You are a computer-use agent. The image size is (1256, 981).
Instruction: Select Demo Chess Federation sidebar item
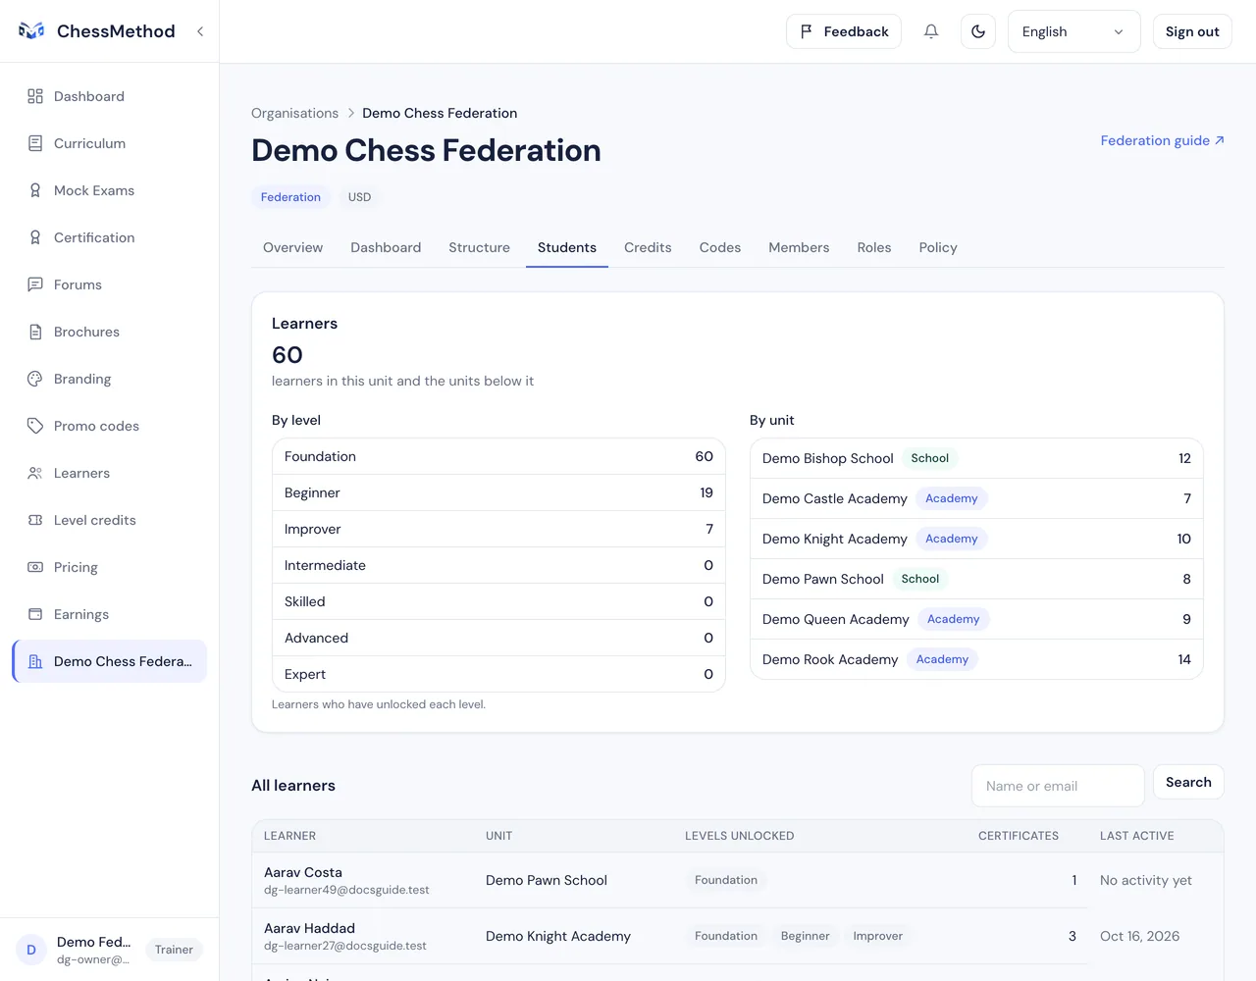point(109,661)
